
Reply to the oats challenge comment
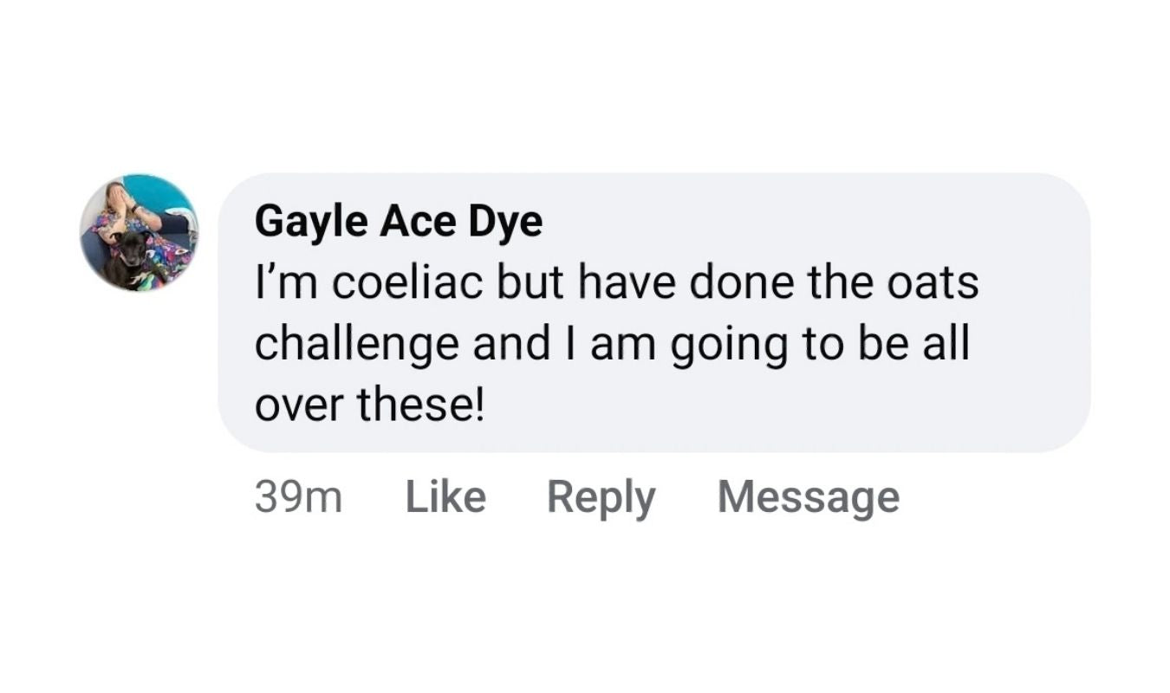pos(601,498)
